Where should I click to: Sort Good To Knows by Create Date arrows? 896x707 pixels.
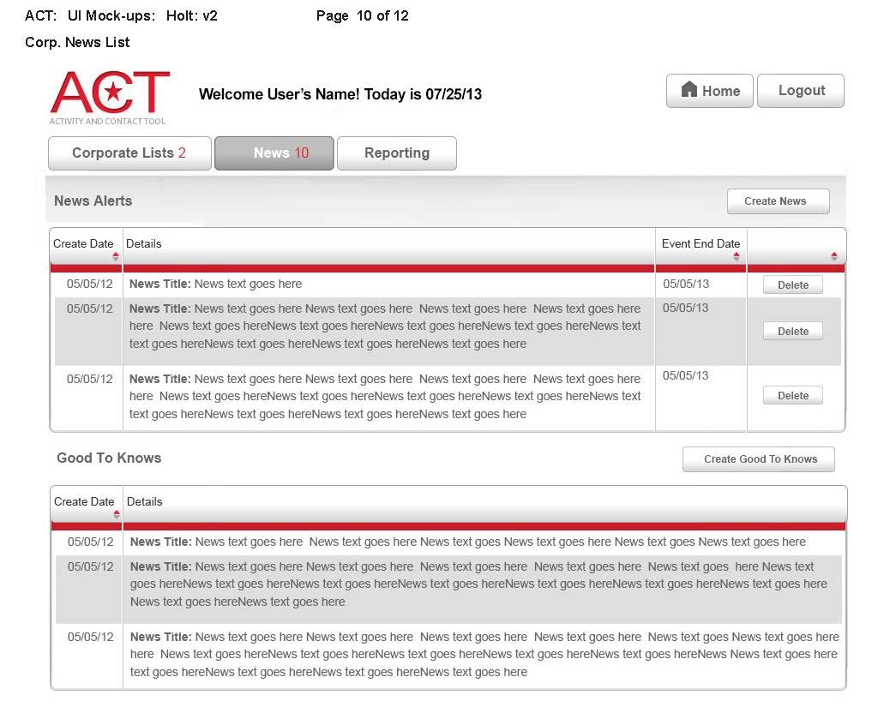[x=117, y=514]
